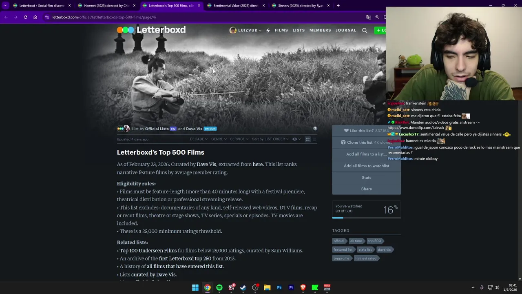
Task: Open the JOURNAL menu
Action: 346,30
